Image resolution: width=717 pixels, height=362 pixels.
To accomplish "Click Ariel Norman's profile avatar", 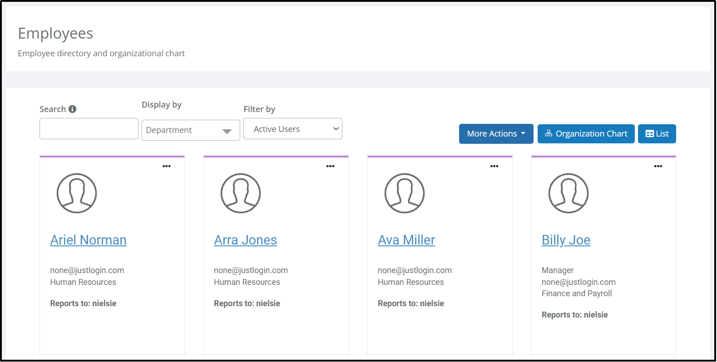I will pos(77,193).
